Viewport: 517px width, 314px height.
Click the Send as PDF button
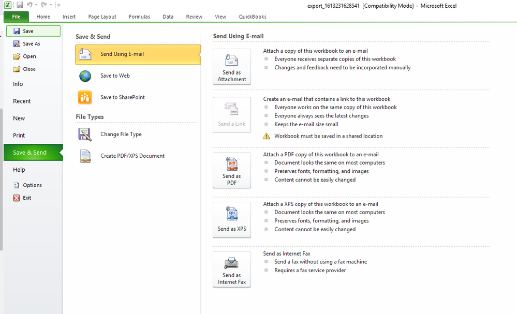(x=232, y=170)
